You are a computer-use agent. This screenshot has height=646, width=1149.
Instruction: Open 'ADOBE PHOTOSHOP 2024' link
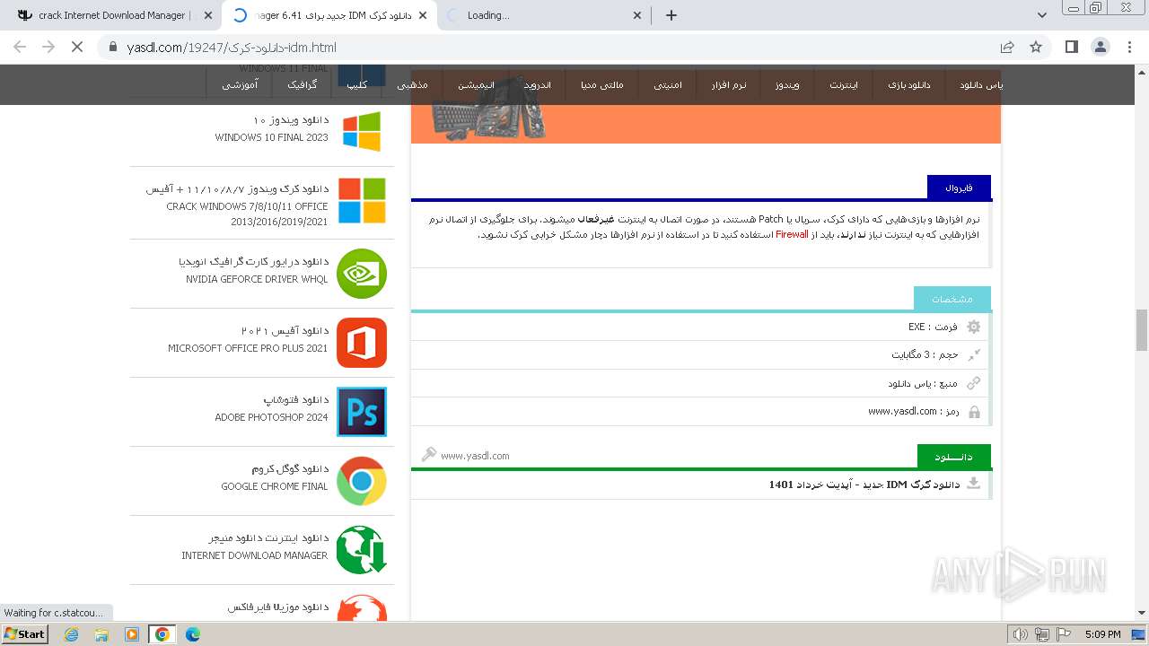coord(271,417)
